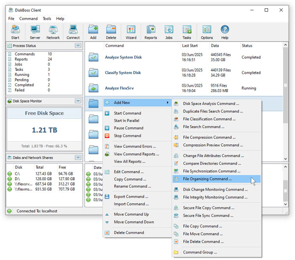
Task: Select Start Command in context menu
Action: coord(137,113)
